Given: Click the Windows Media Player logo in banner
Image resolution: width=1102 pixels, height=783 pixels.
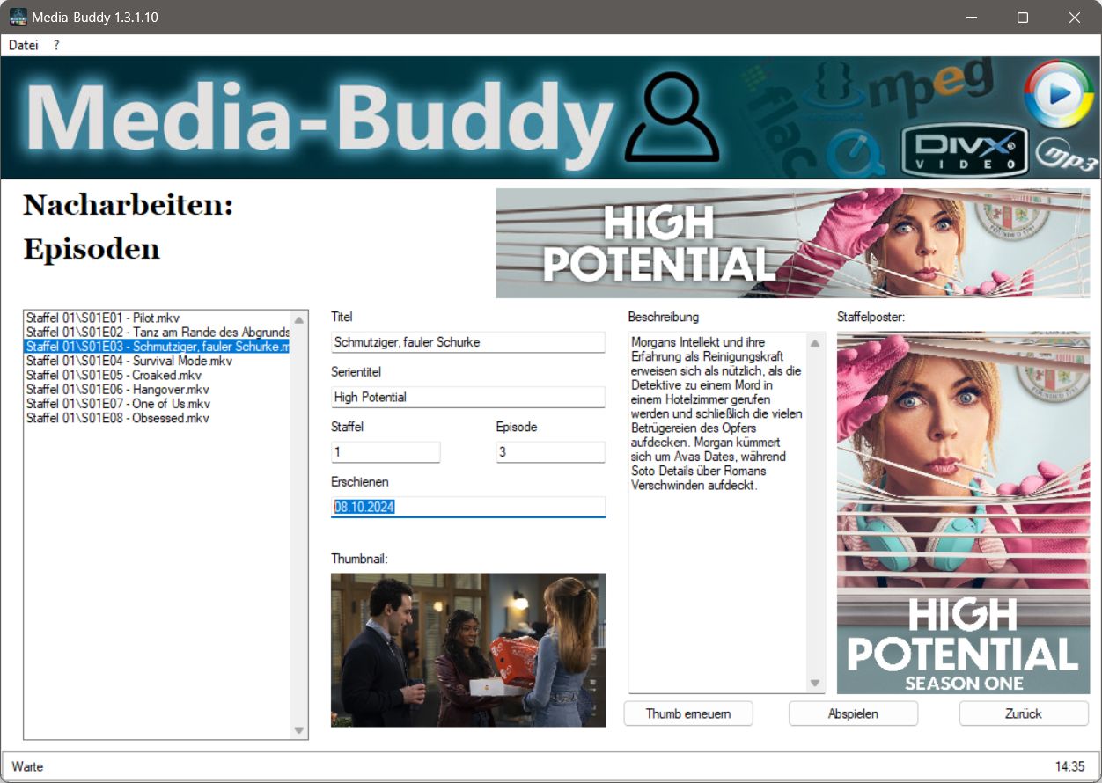Looking at the screenshot, I should (x=1059, y=94).
